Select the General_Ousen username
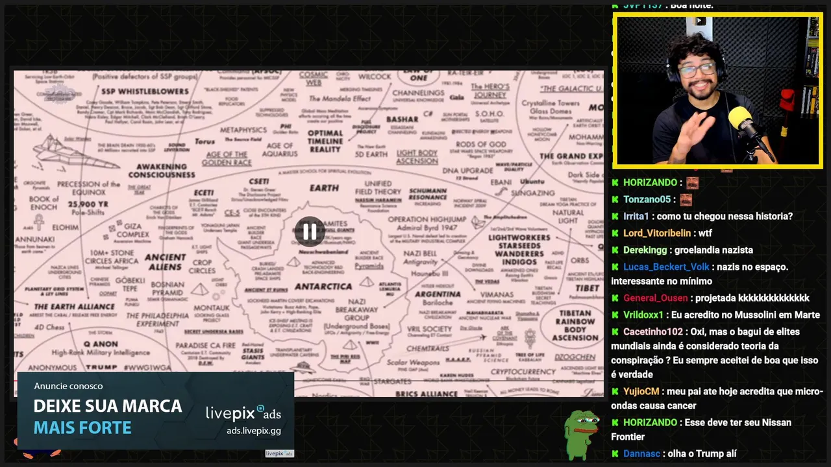The width and height of the screenshot is (831, 467). pyautogui.click(x=655, y=298)
